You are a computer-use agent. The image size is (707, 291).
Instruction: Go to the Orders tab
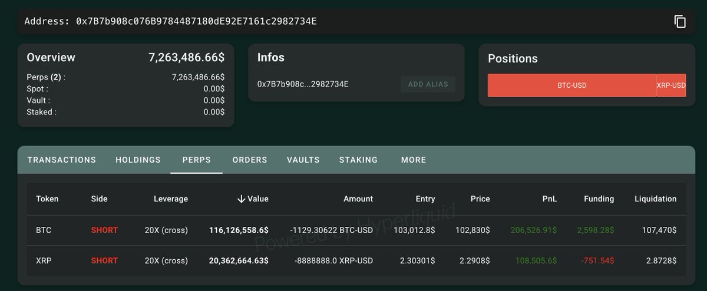click(x=250, y=160)
